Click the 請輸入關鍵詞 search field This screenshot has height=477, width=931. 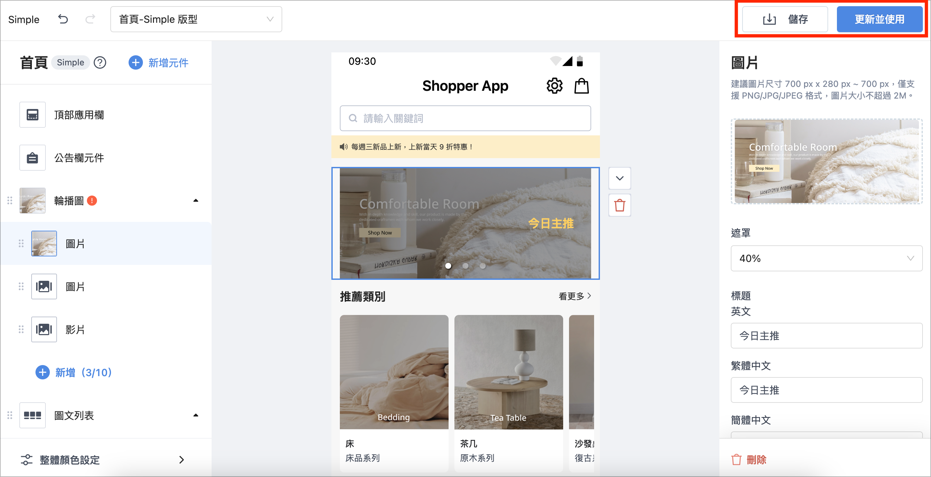pos(465,118)
